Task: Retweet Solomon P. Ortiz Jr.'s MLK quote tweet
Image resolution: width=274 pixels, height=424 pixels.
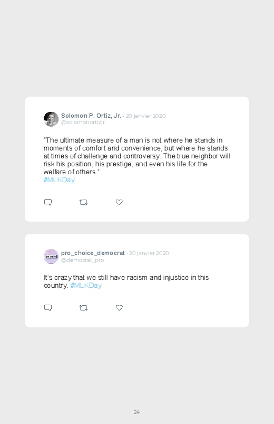Action: 83,202
